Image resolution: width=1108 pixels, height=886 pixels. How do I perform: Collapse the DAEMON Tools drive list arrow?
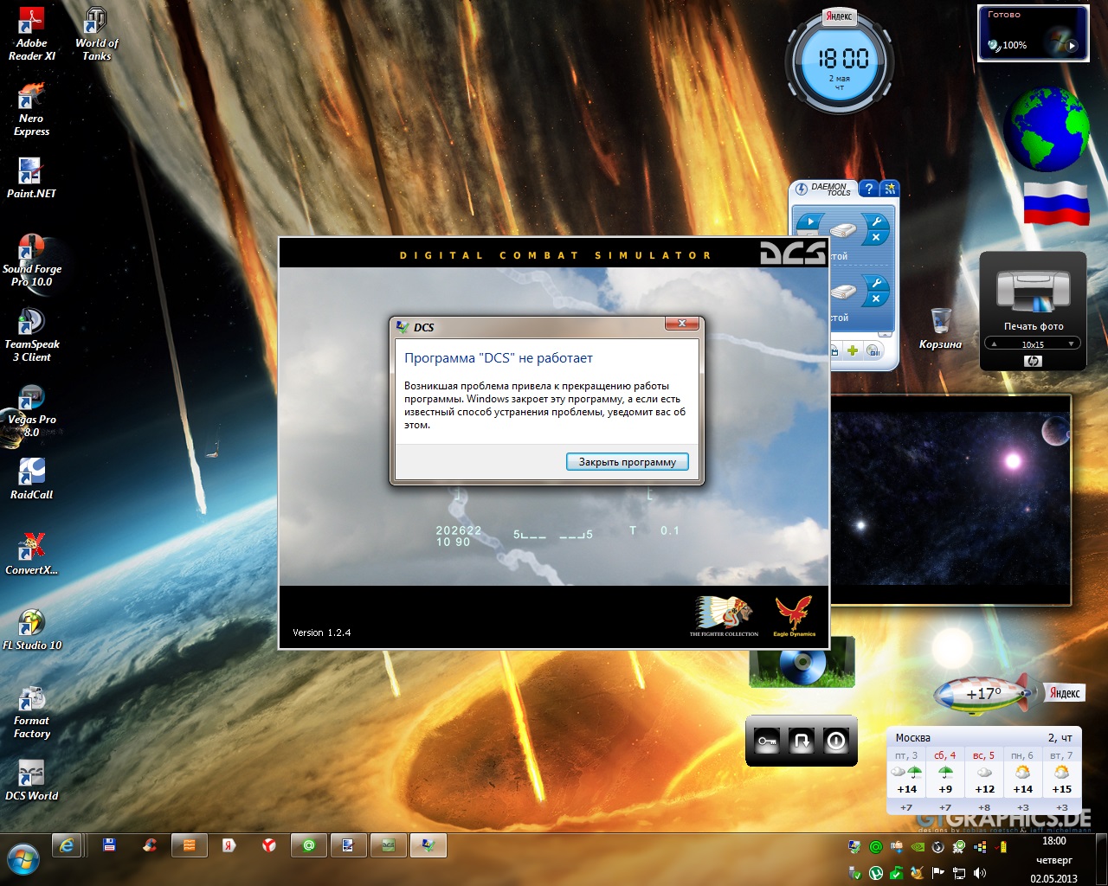coord(885,334)
